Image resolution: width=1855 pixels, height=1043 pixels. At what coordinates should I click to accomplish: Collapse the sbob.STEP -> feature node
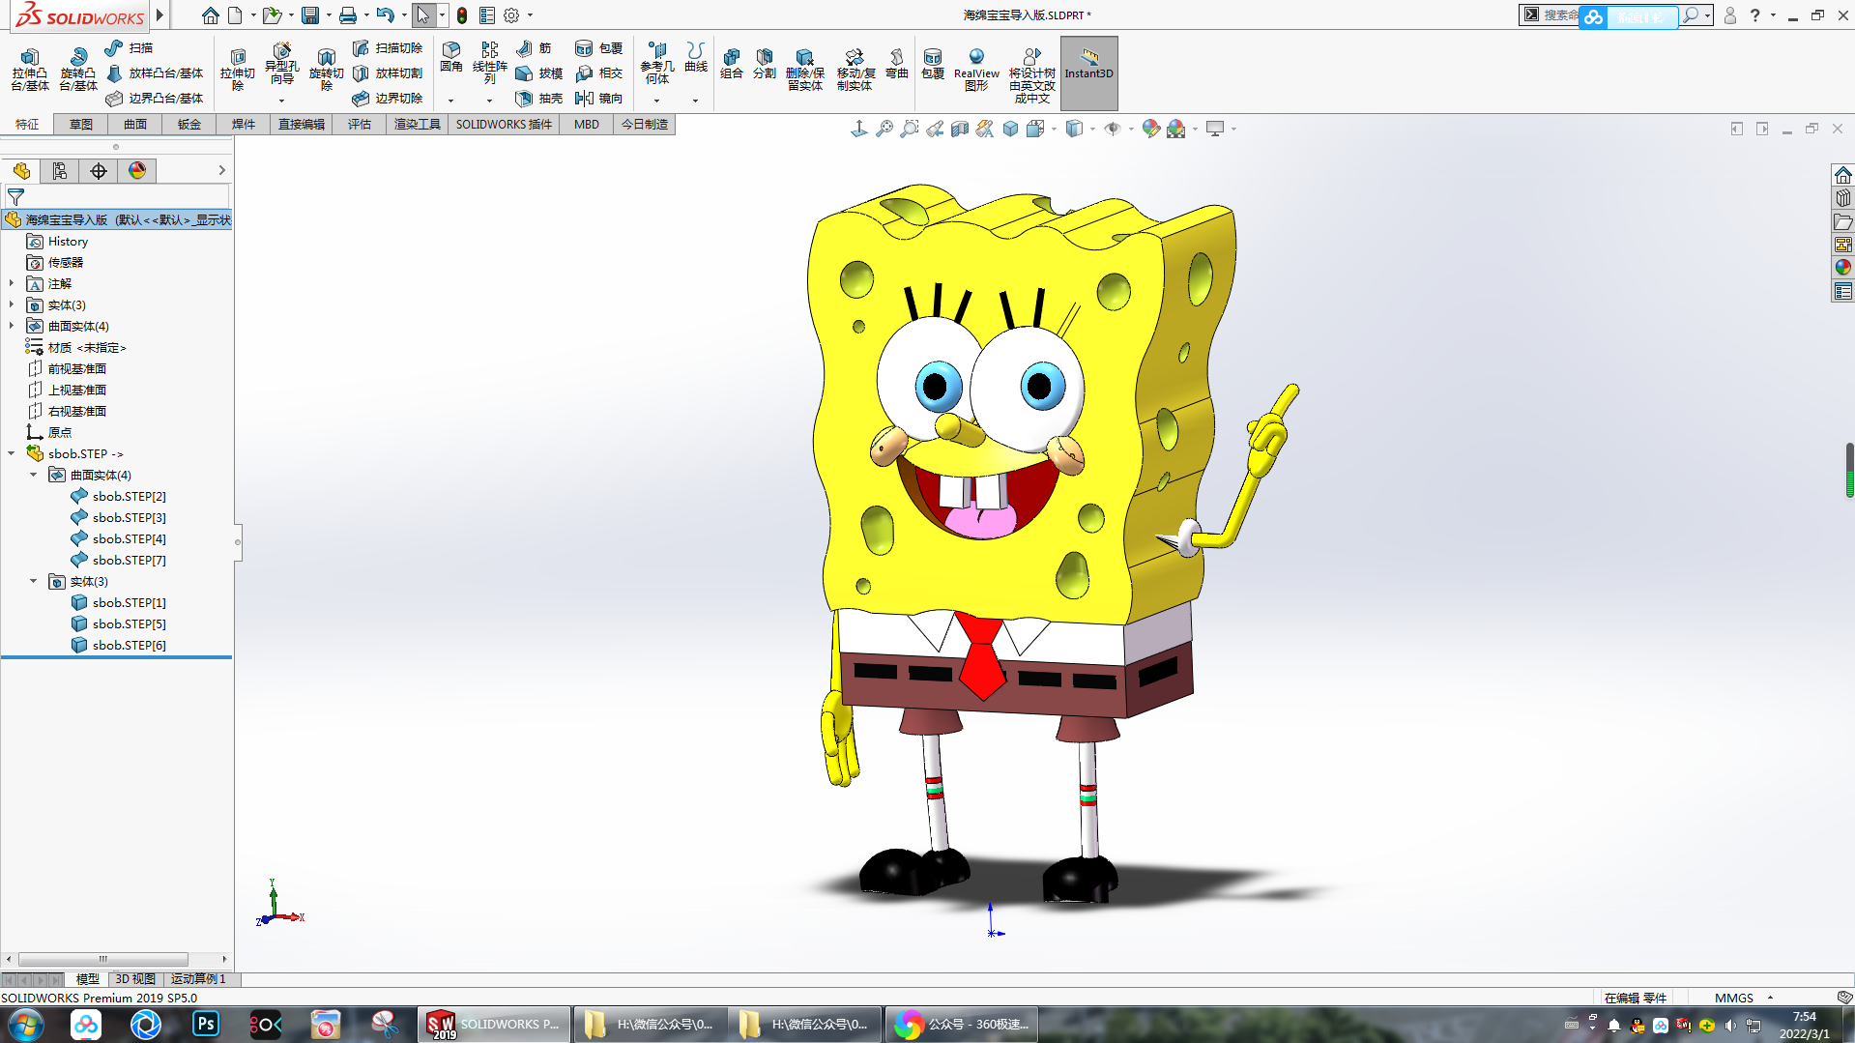[x=12, y=453]
